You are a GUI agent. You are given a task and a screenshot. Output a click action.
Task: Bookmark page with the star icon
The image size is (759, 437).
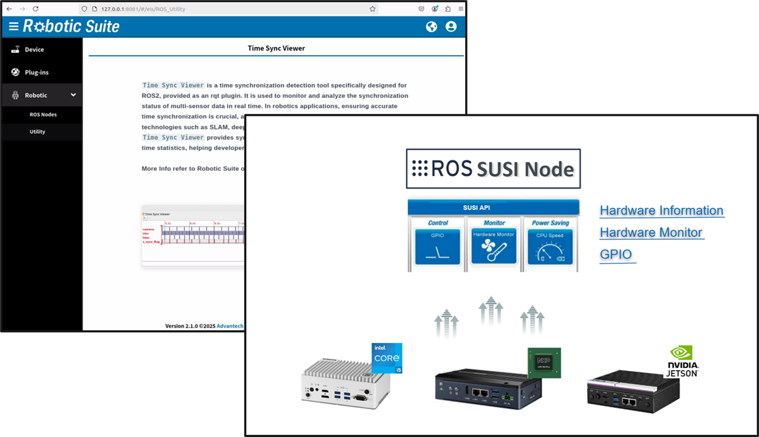click(372, 9)
